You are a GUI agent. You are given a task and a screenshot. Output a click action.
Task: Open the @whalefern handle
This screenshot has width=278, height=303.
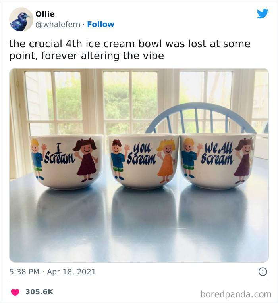(x=58, y=24)
